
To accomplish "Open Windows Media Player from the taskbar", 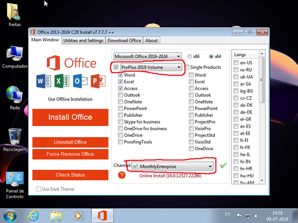I will point(78,216).
